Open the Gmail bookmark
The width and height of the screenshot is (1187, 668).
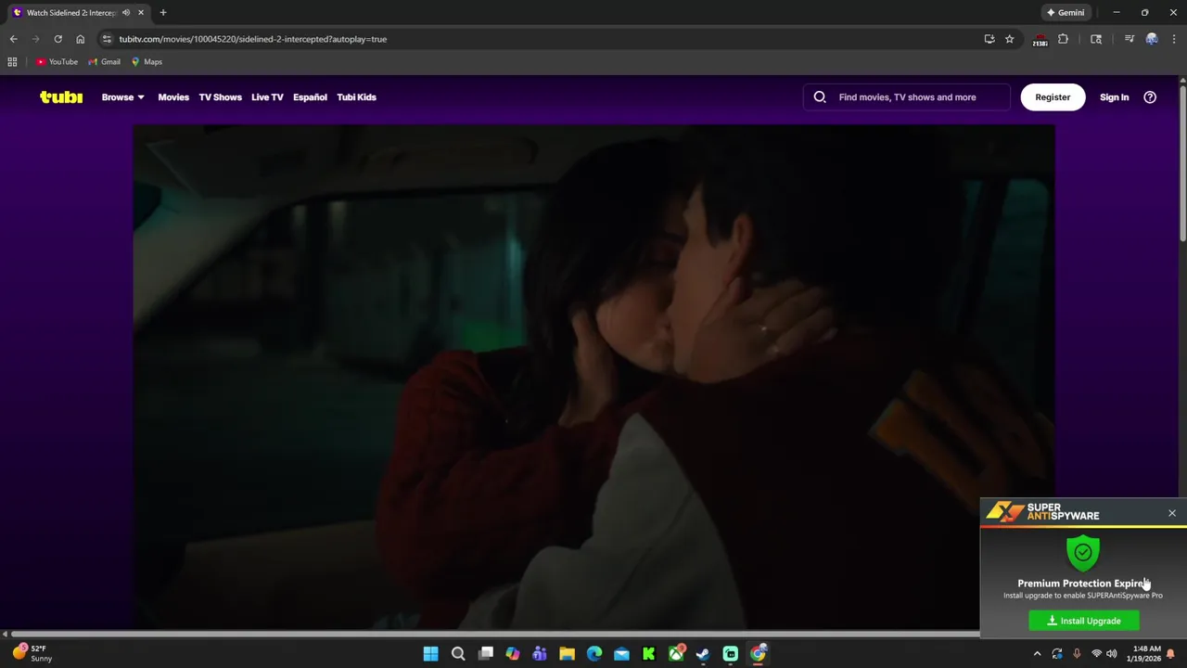pos(104,61)
